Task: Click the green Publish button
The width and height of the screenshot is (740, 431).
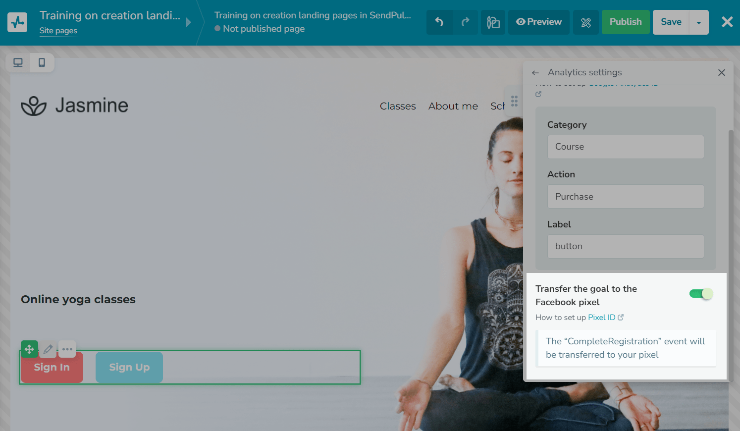Action: click(625, 22)
